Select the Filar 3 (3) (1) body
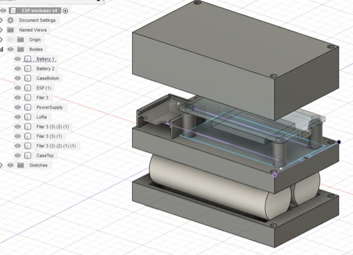 (x=49, y=136)
